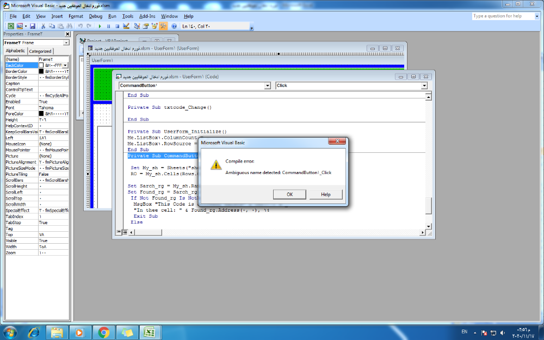Open the Run menu
544x340 pixels.
tap(112, 16)
